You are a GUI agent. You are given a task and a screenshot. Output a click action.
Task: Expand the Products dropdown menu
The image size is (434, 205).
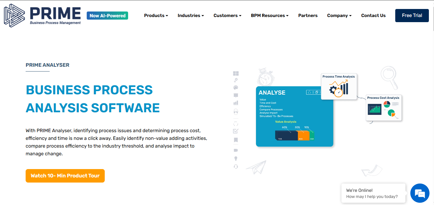[156, 15]
